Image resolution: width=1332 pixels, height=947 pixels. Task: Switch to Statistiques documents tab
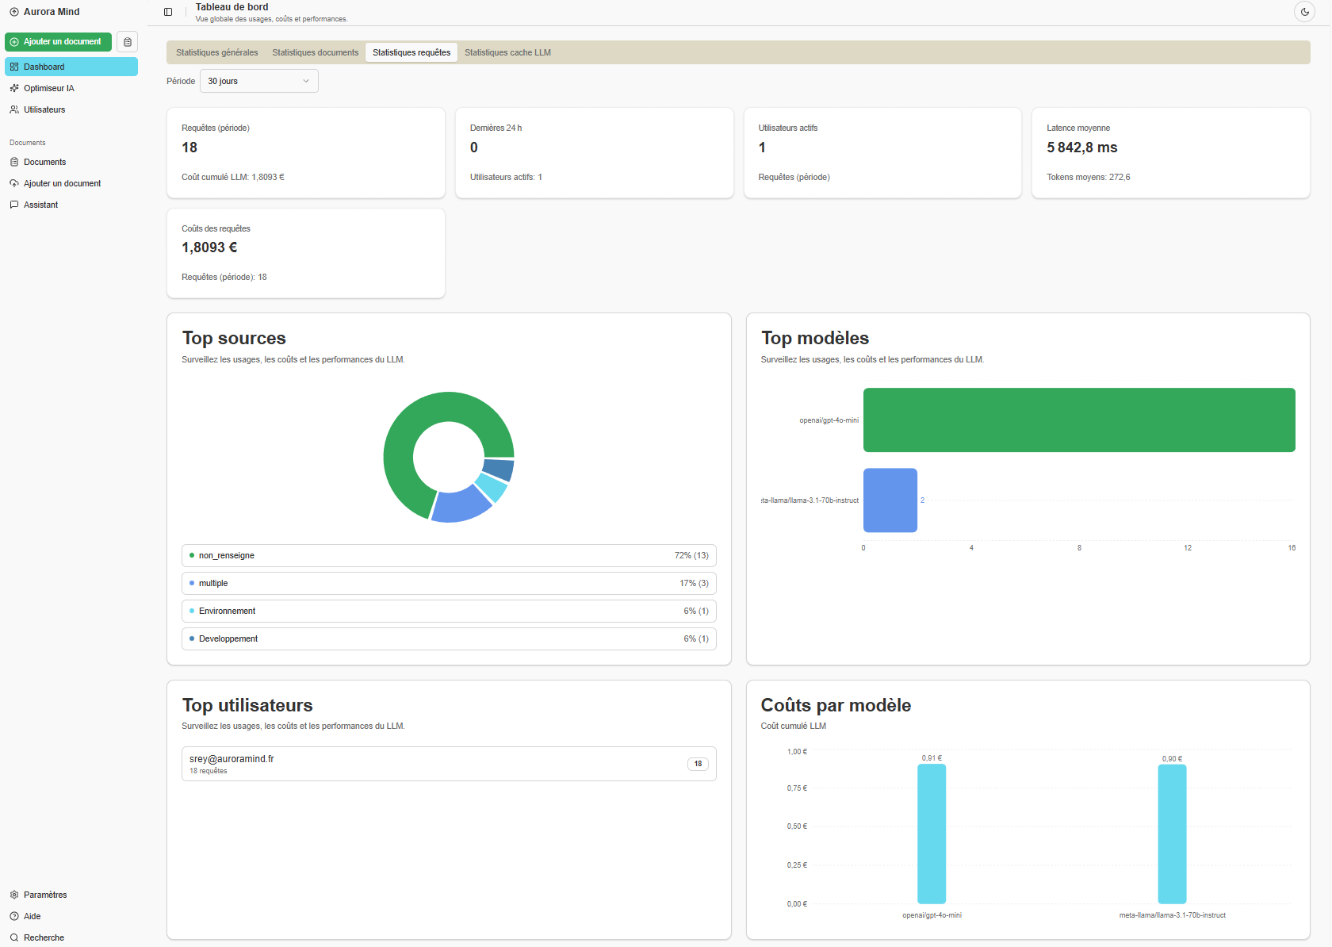click(315, 52)
